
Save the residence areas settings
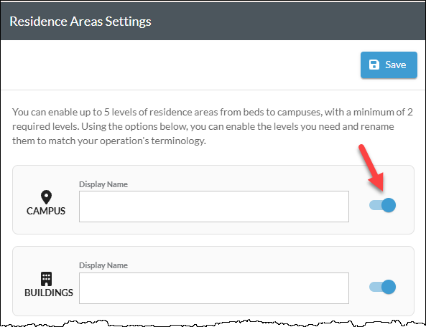click(389, 65)
